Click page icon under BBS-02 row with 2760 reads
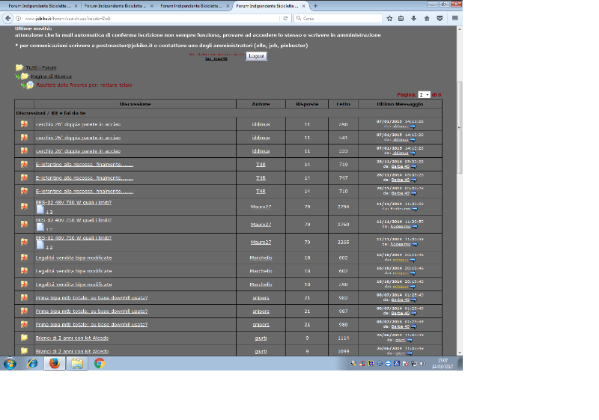Screen dimensions: 599x420 click(x=40, y=227)
